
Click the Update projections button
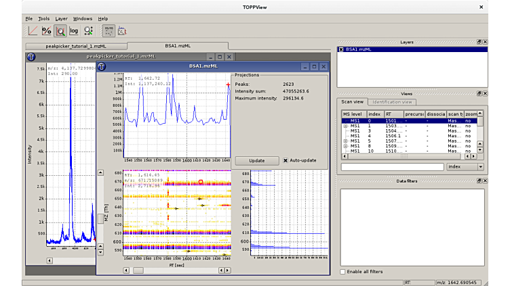point(257,161)
